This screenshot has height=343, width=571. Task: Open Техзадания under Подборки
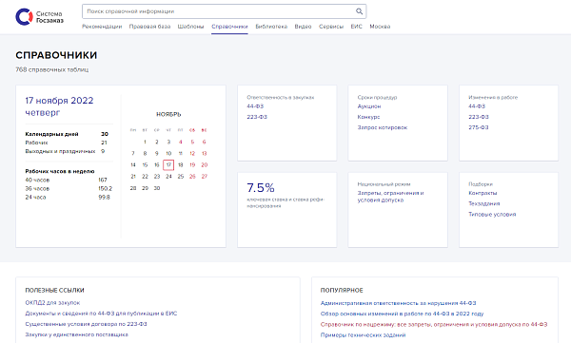tap(484, 203)
